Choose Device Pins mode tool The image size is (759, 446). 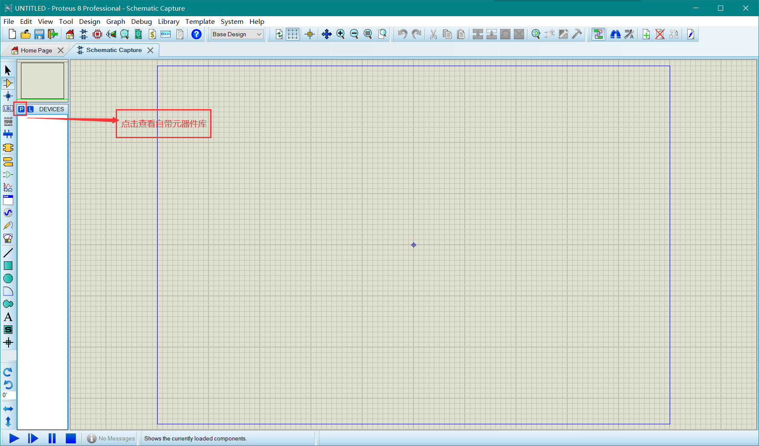(8, 174)
